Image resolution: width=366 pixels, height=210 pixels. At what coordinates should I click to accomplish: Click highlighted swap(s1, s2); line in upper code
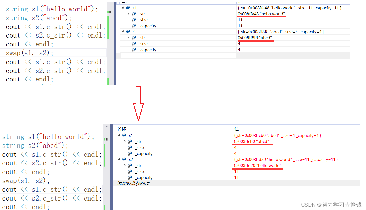pyautogui.click(x=30, y=53)
